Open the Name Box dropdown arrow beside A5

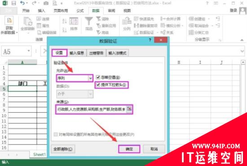click(28, 51)
